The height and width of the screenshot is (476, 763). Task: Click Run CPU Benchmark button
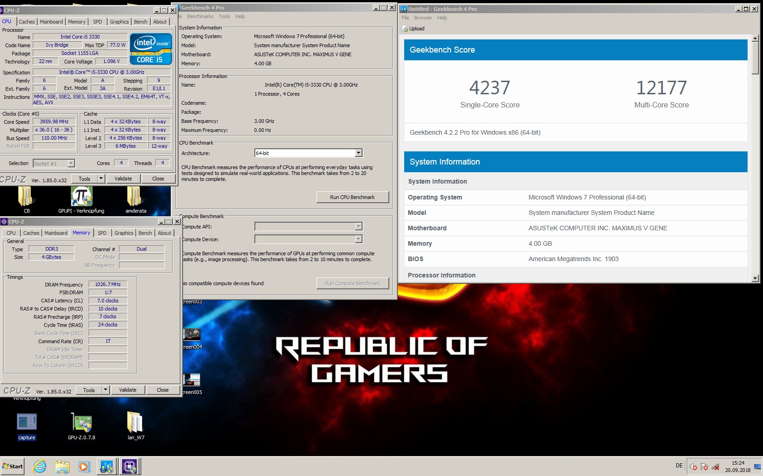(352, 197)
